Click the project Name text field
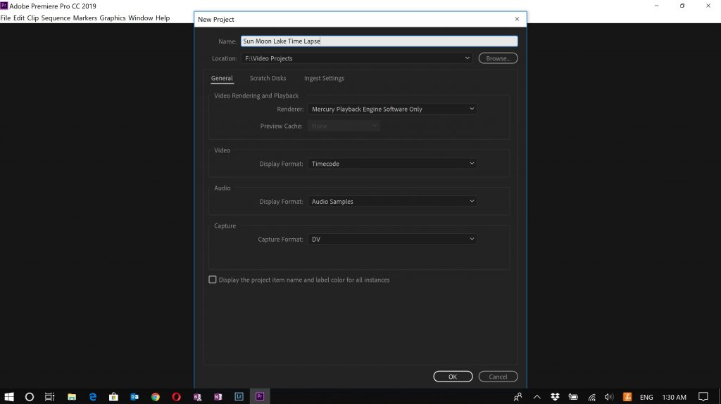721x404 pixels. click(x=379, y=41)
